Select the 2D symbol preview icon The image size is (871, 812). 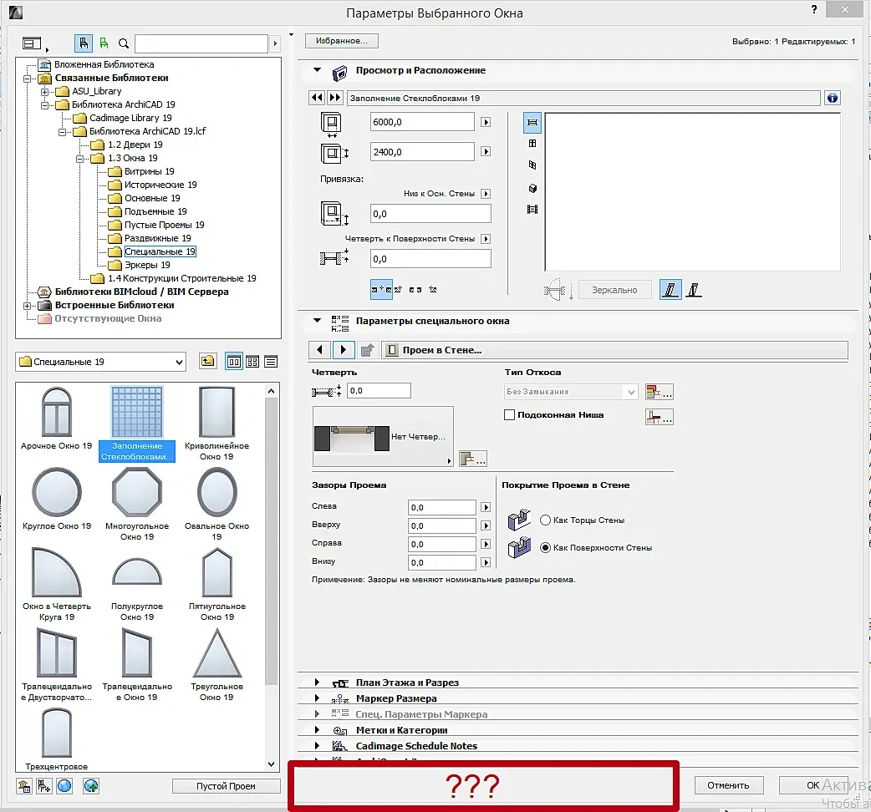tap(532, 122)
